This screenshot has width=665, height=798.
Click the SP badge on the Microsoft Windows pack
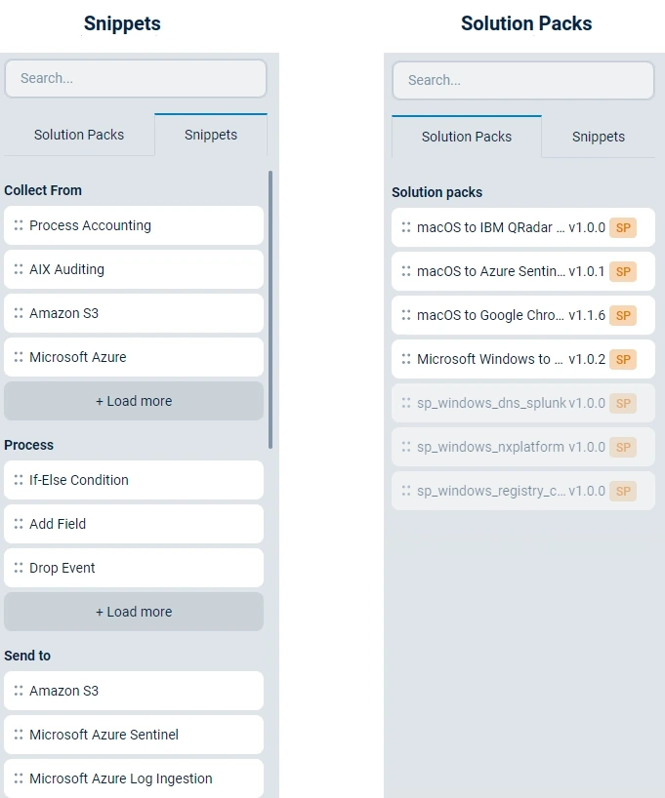coord(623,359)
